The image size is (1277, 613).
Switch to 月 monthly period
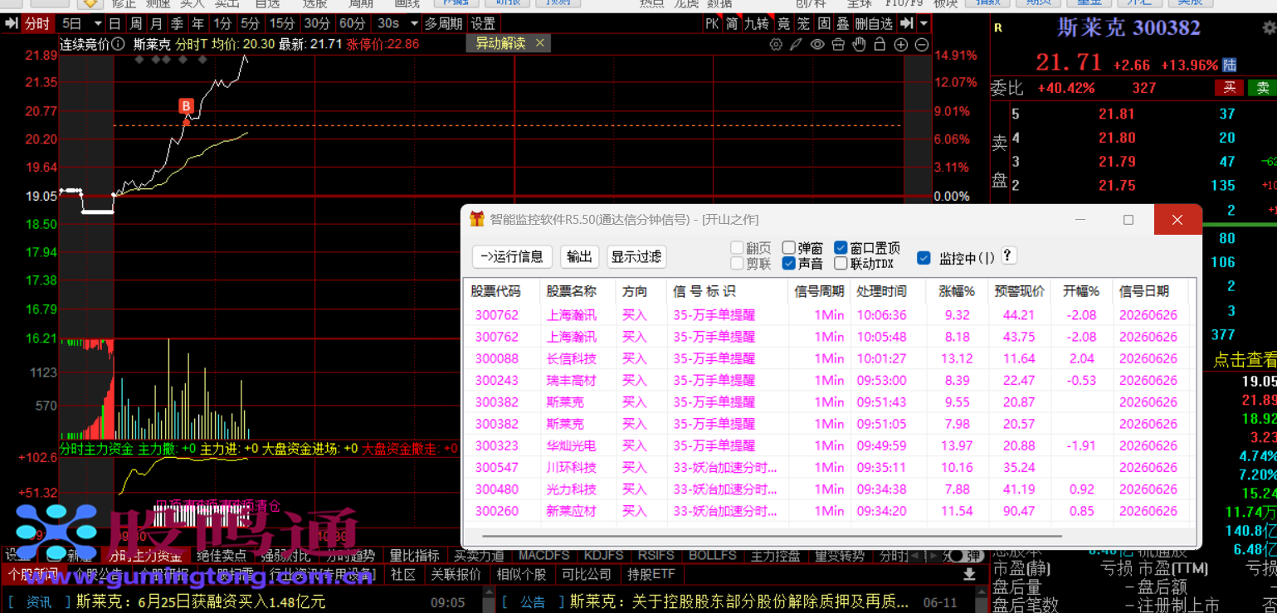pyautogui.click(x=156, y=23)
